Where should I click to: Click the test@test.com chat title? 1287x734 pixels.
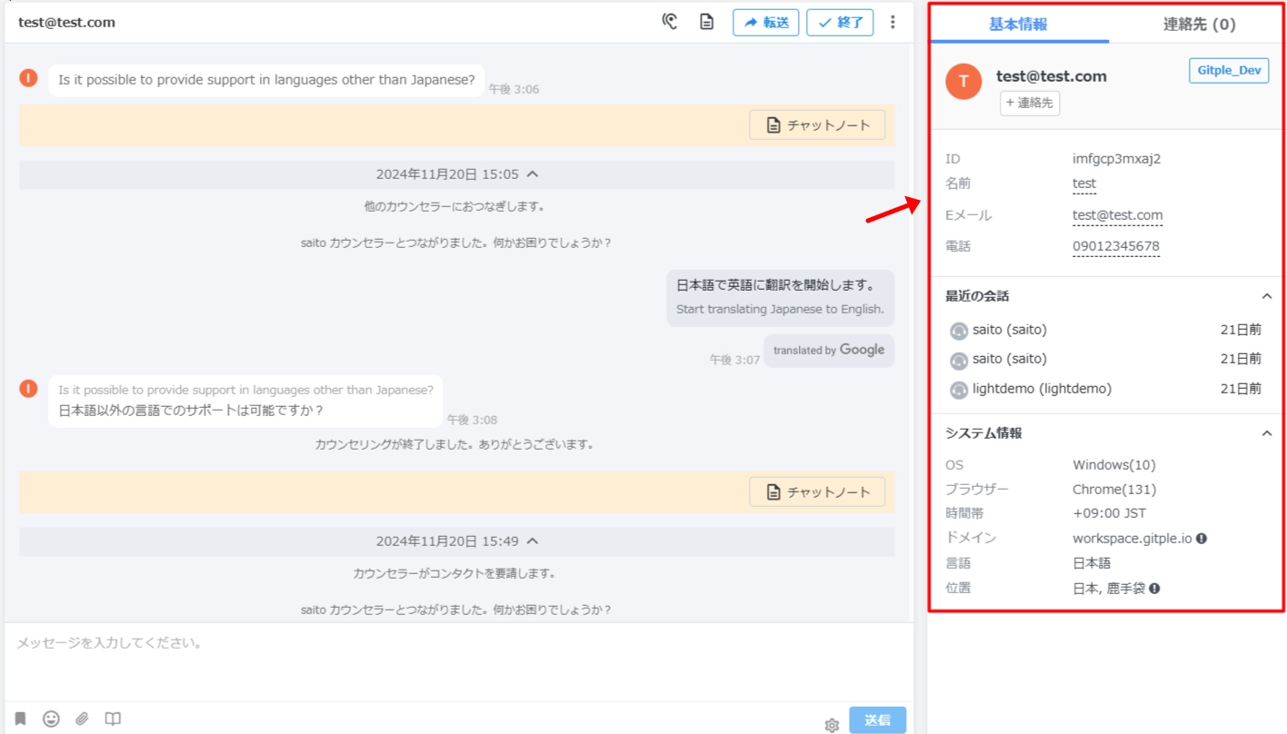(67, 23)
